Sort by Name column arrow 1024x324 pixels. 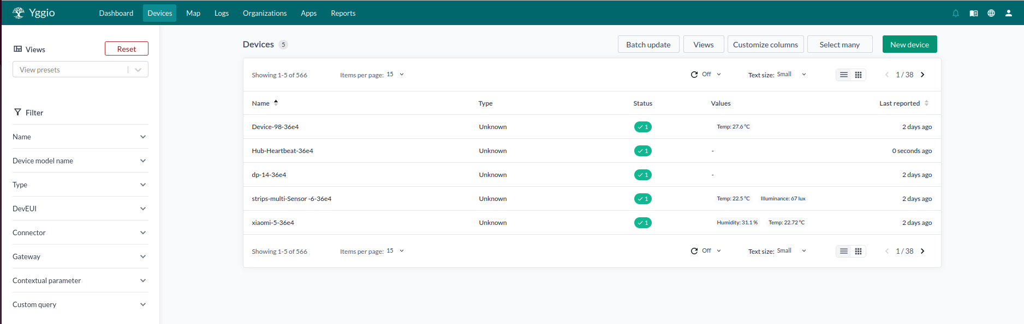click(276, 102)
